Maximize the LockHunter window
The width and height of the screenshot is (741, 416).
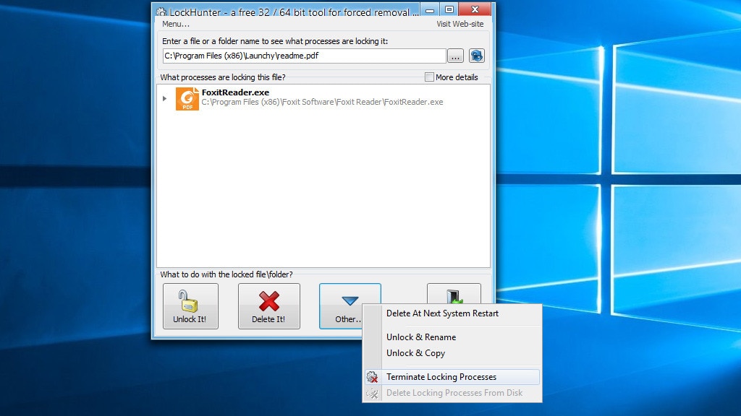449,10
